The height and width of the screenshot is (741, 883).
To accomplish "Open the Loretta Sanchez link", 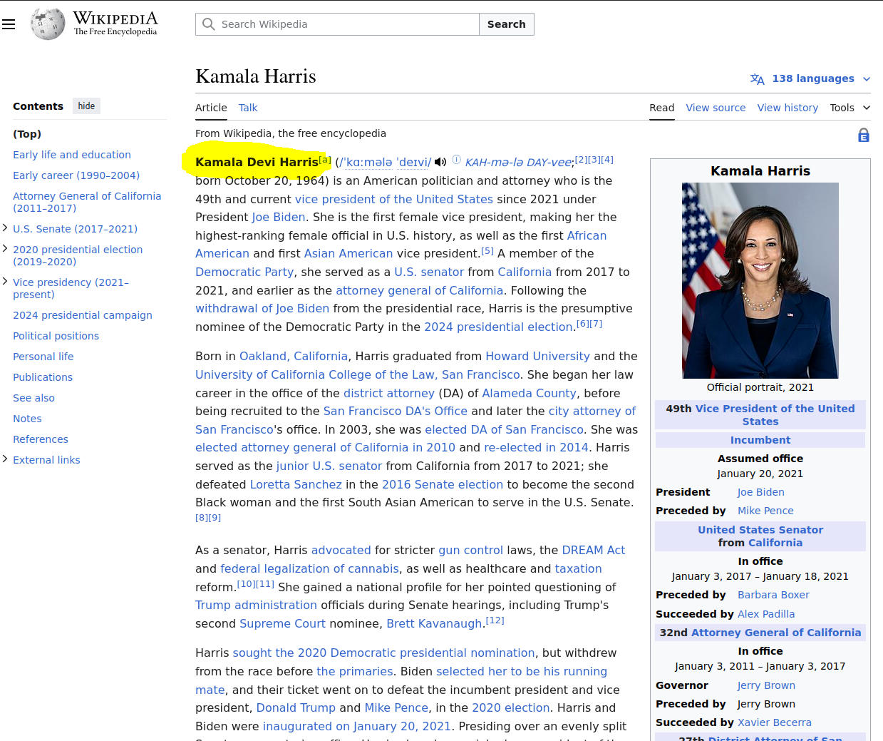I will tap(296, 484).
